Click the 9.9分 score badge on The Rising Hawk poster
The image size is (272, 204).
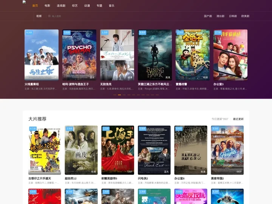coord(142,32)
